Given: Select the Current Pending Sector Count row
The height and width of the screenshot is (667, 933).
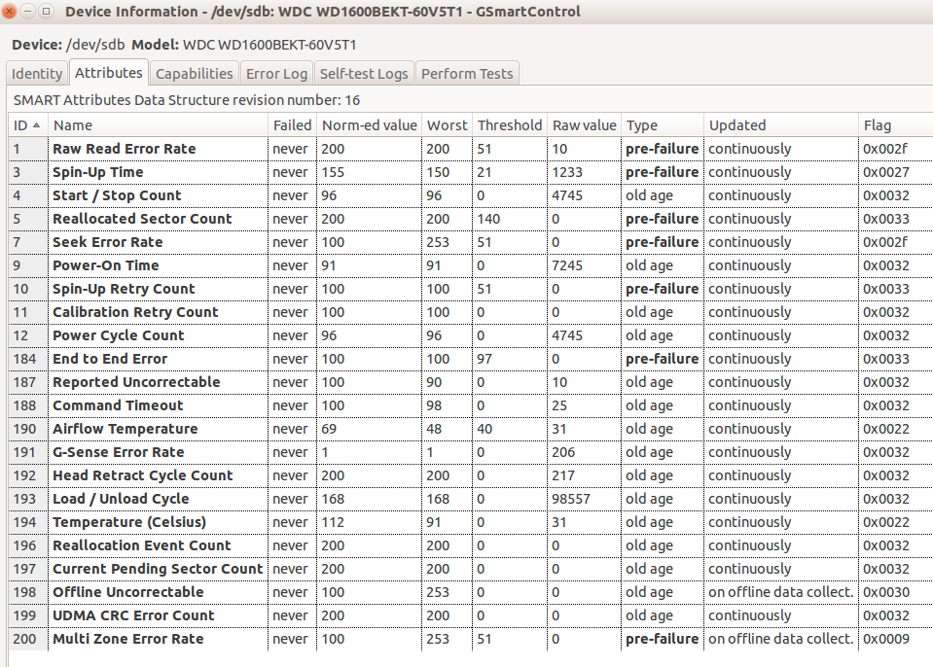Looking at the screenshot, I should point(470,569).
